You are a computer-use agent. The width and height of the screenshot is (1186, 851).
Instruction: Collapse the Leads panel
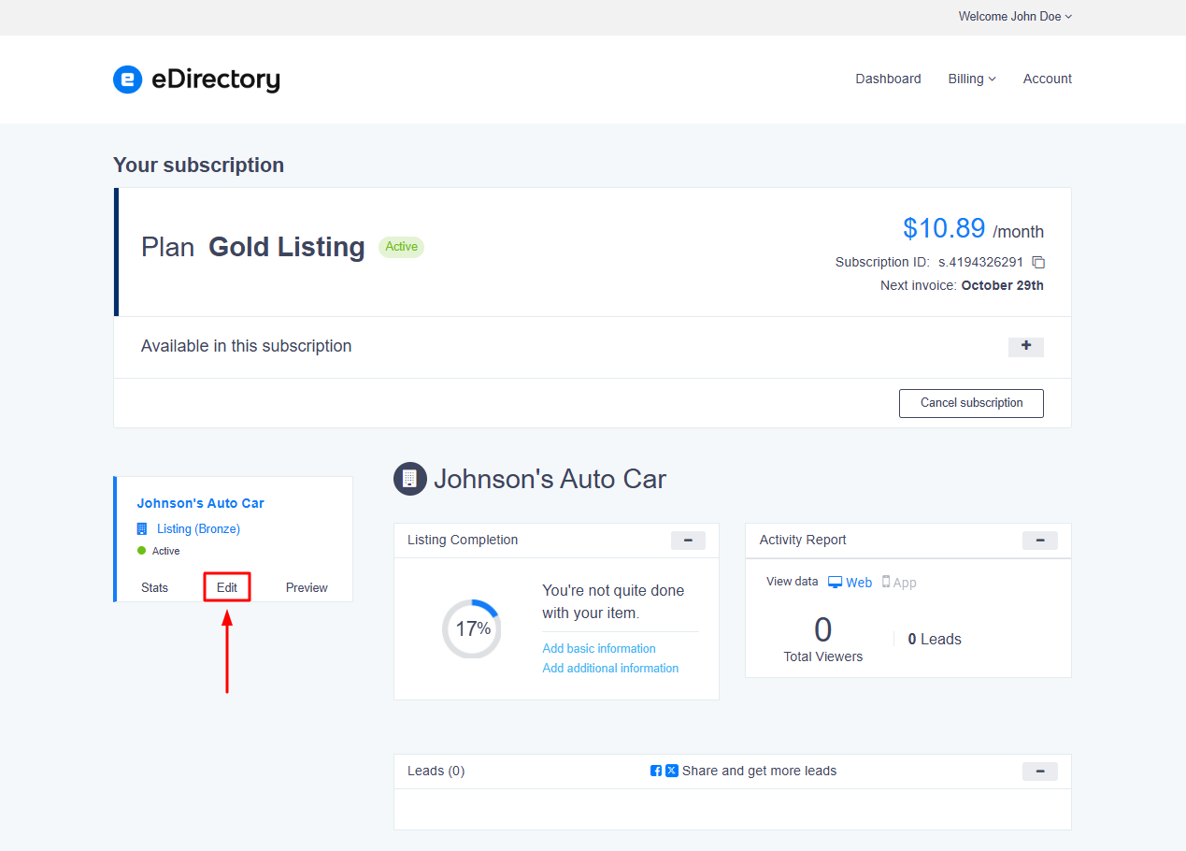coord(1040,772)
